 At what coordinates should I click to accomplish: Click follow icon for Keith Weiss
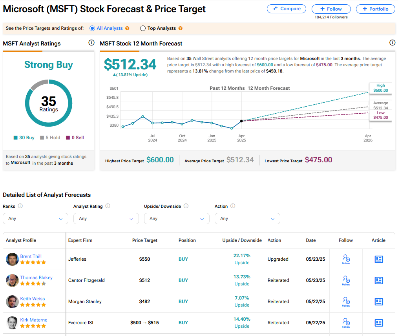(346, 301)
